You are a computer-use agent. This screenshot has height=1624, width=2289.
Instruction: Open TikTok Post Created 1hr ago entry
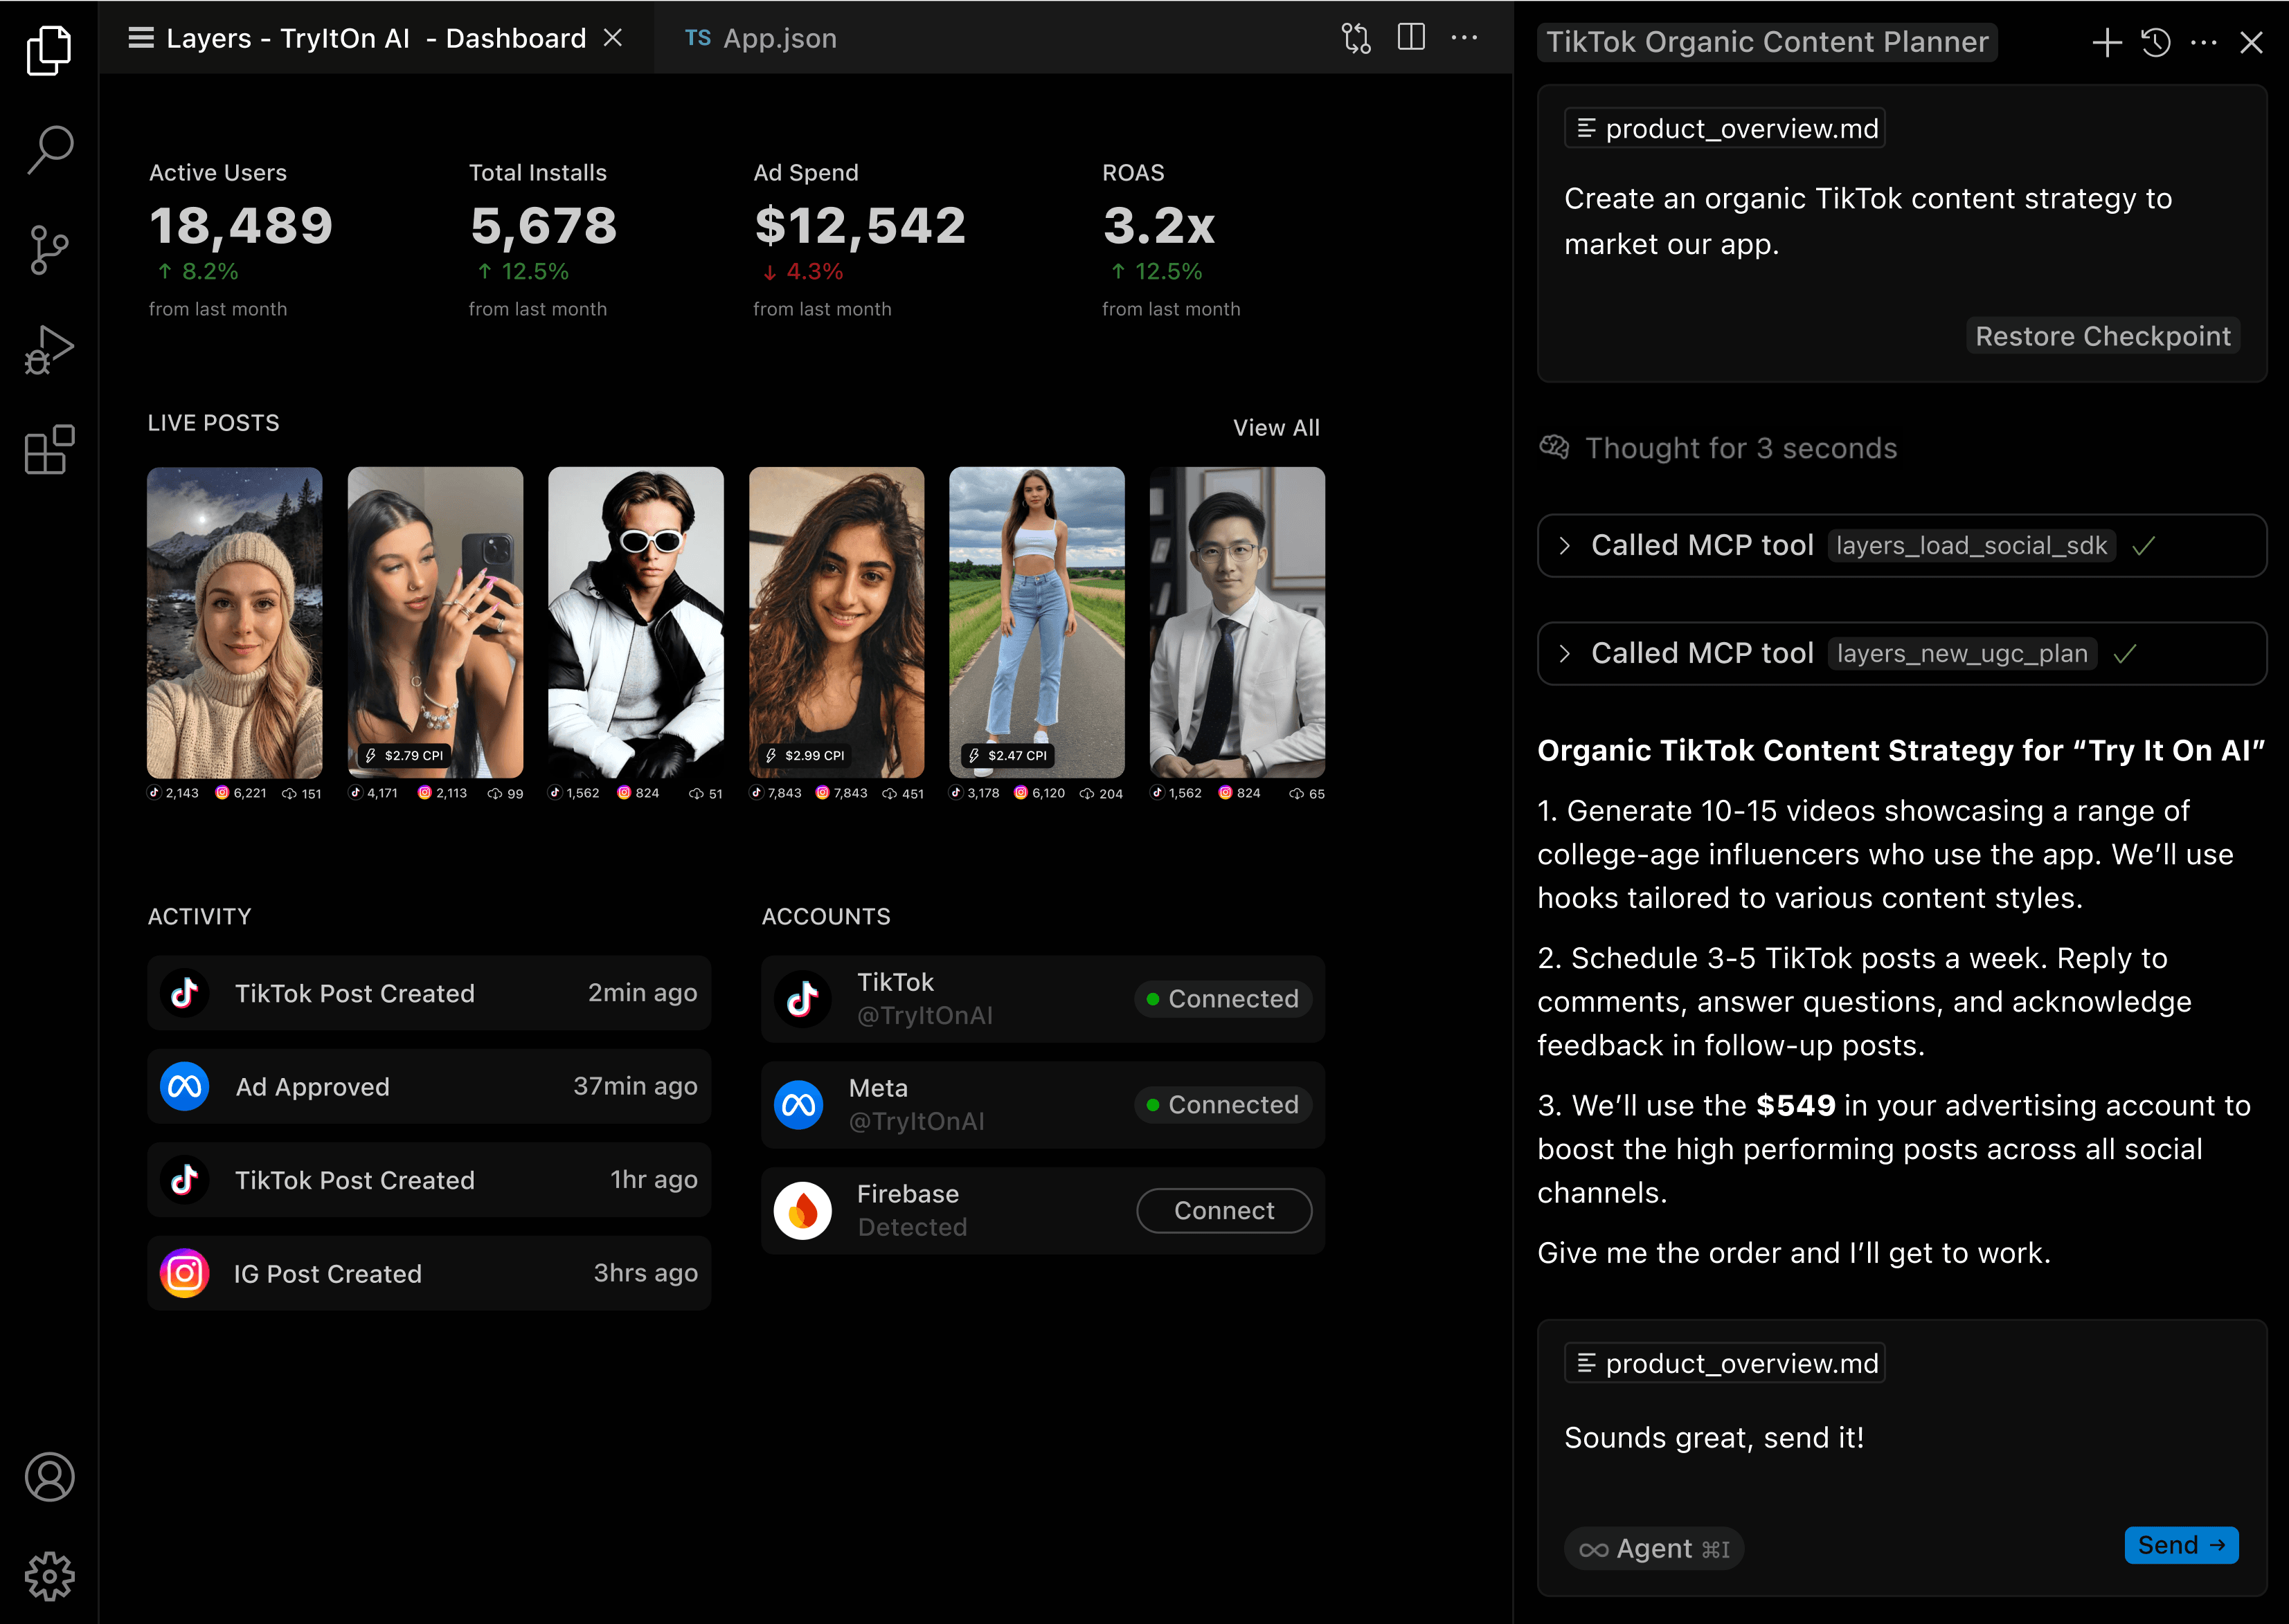coord(429,1180)
